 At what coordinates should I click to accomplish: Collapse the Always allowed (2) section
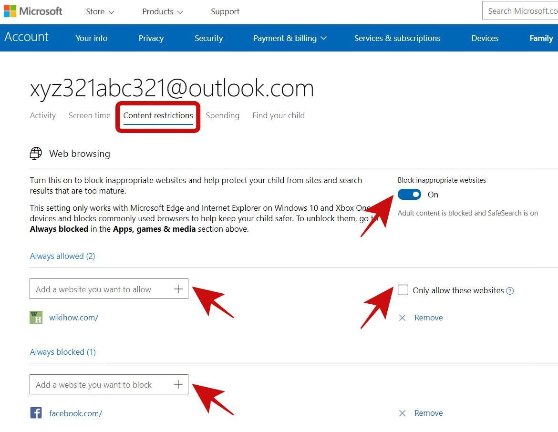click(x=62, y=256)
